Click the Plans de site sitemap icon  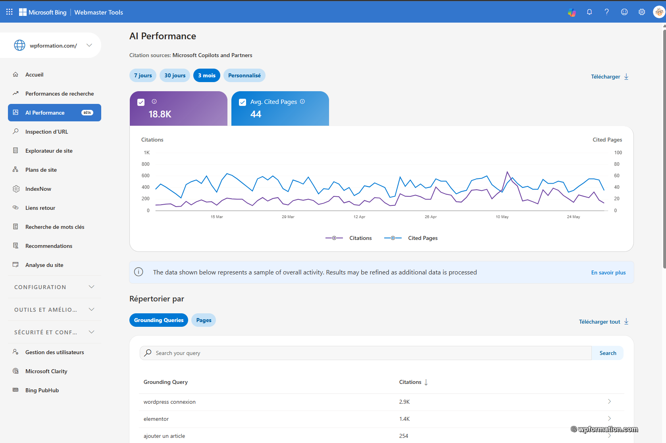pos(15,169)
